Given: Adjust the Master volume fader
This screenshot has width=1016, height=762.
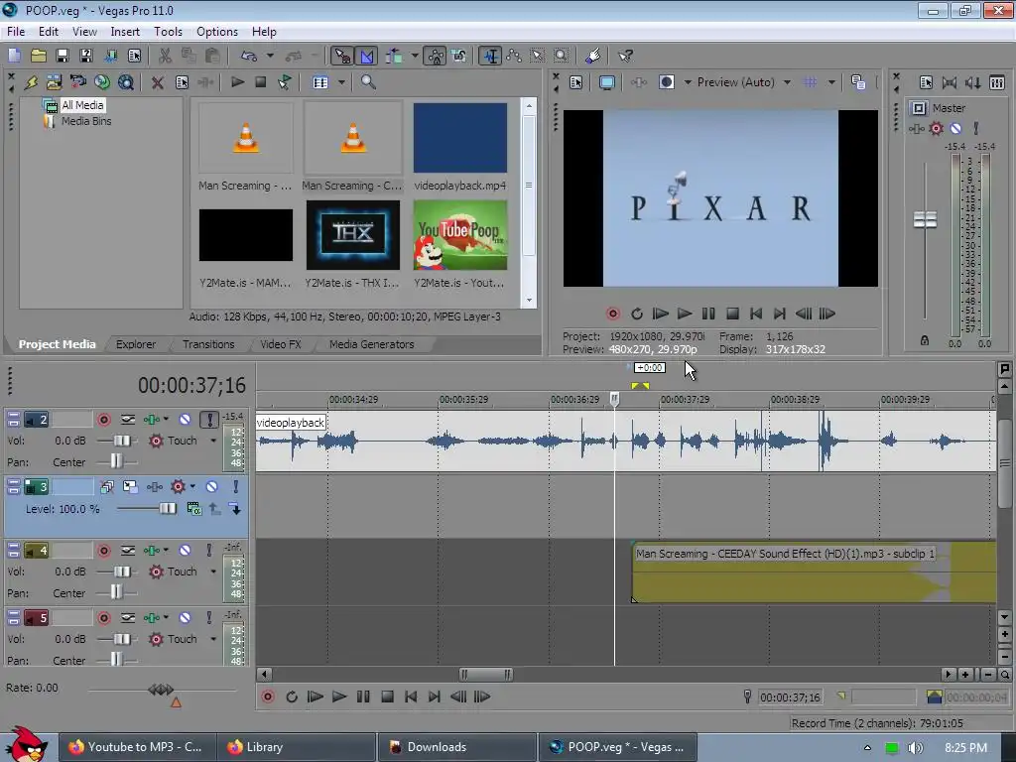Looking at the screenshot, I should tap(925, 220).
